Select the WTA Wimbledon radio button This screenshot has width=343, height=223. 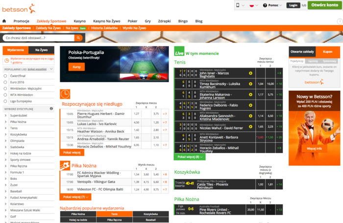coord(5,95)
